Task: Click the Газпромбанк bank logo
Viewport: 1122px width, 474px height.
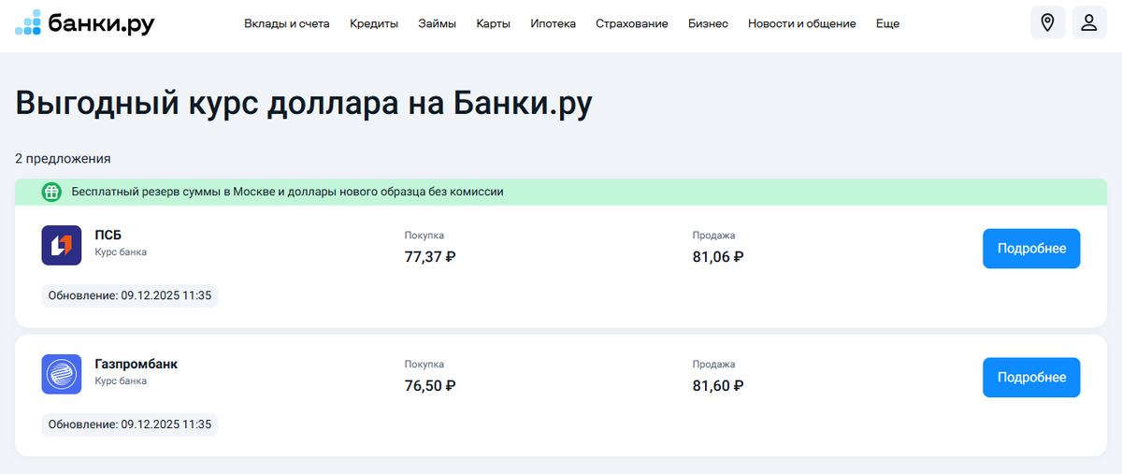Action: (x=62, y=374)
